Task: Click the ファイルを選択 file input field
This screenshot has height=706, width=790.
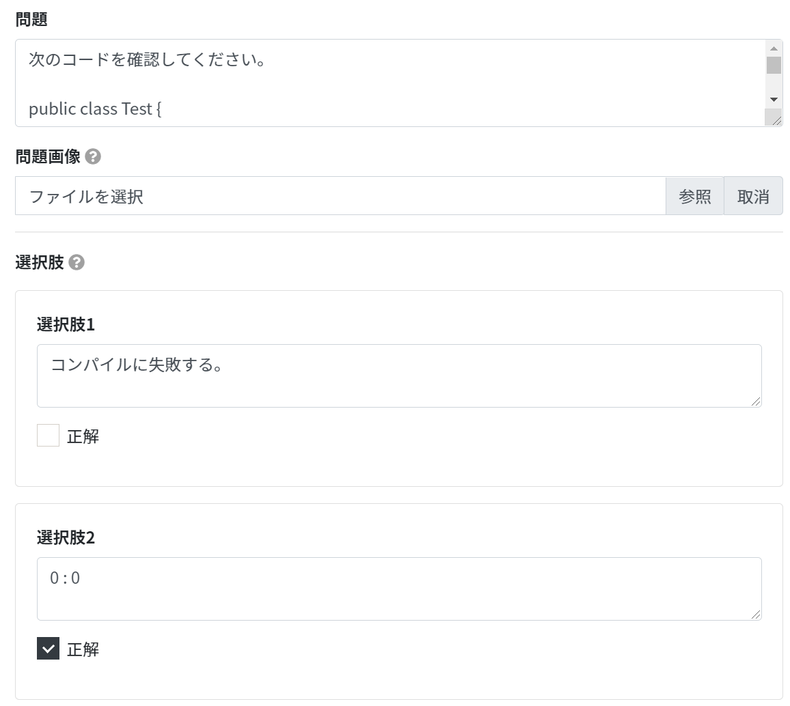Action: [x=340, y=196]
